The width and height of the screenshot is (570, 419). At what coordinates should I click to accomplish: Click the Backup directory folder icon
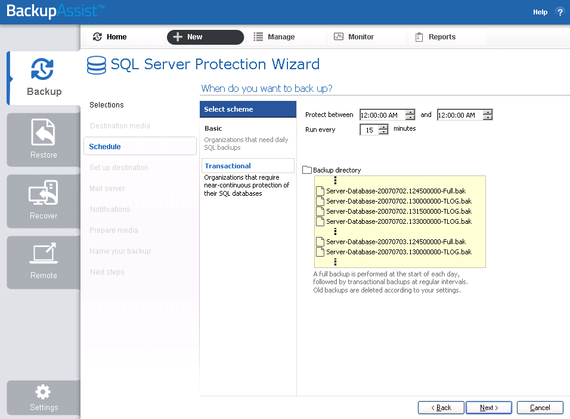coord(307,170)
